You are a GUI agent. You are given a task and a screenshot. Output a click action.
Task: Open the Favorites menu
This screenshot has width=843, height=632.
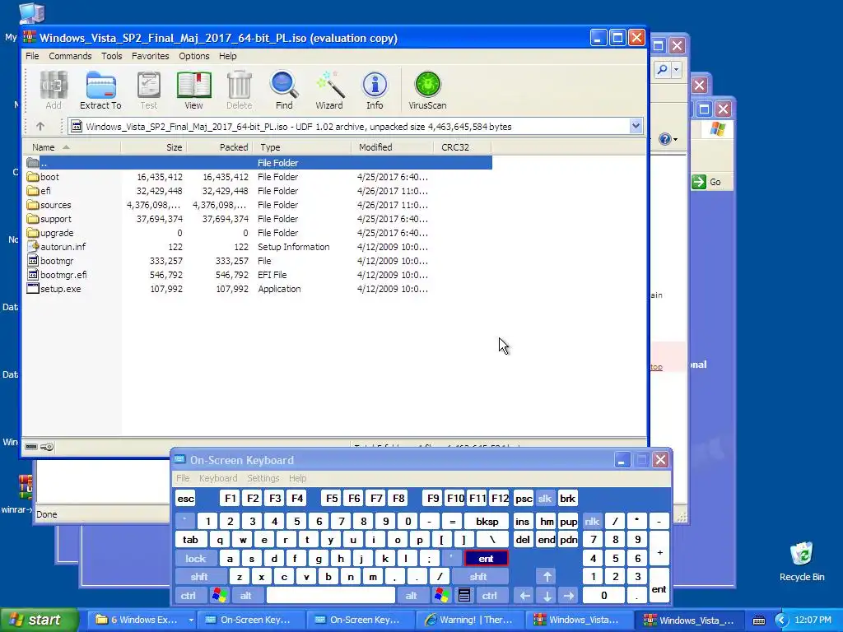coord(150,56)
